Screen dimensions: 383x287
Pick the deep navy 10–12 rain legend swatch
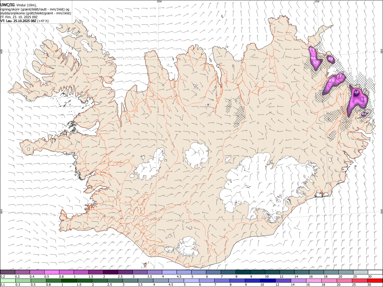(267, 281)
